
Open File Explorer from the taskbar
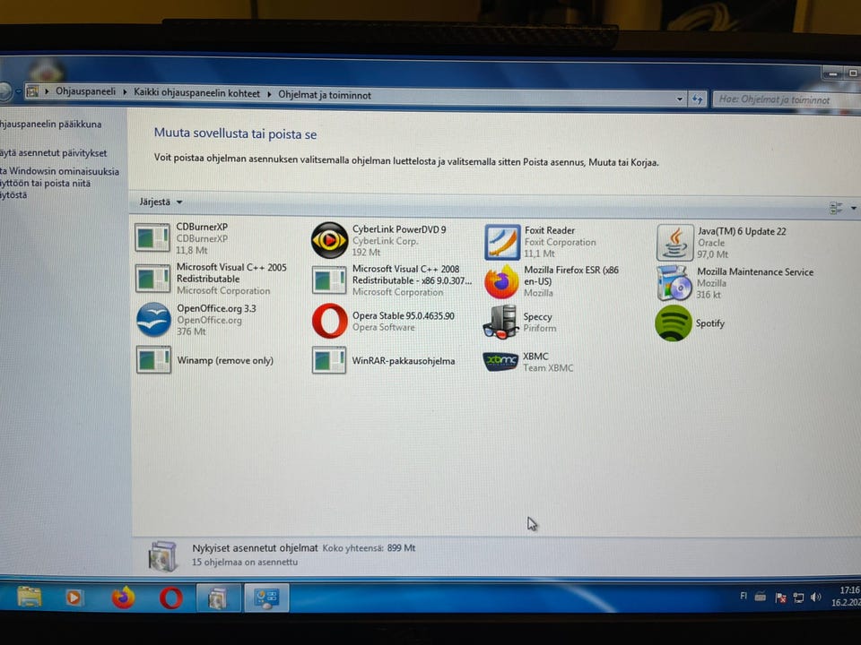[x=29, y=597]
